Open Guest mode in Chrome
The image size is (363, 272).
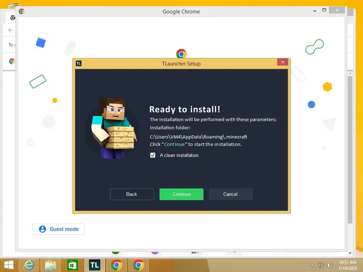(x=58, y=229)
